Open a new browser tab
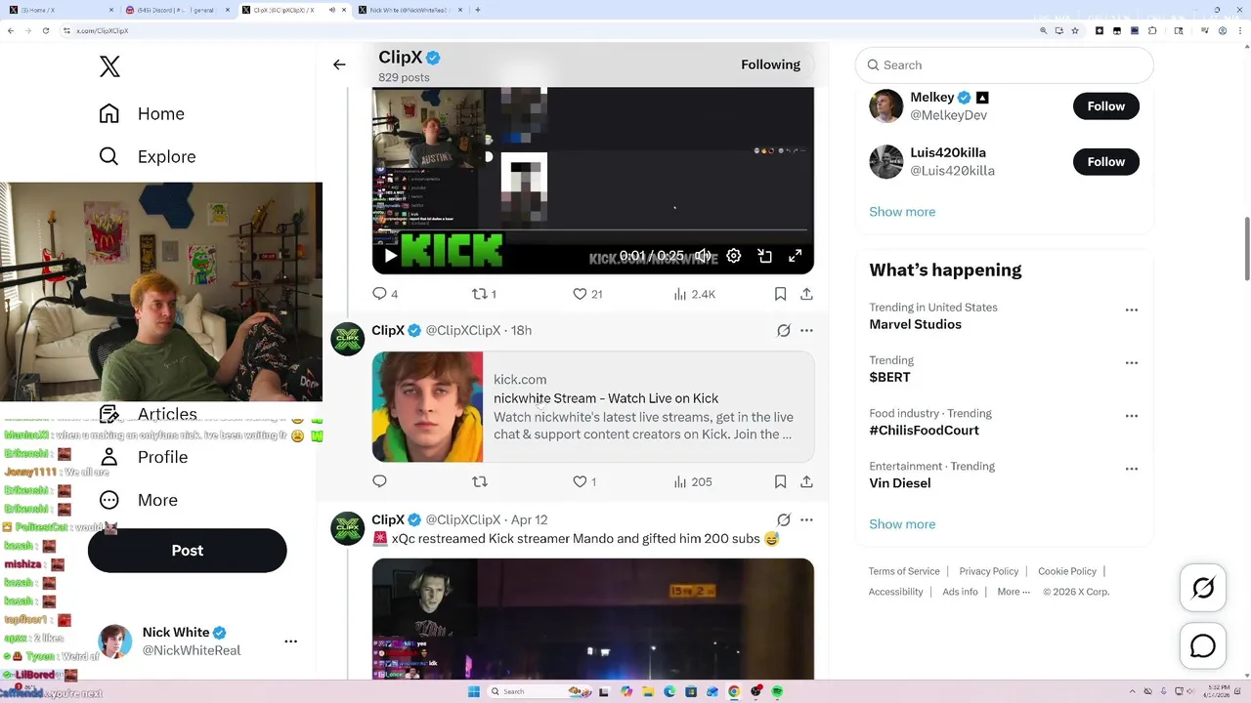The image size is (1251, 703). pyautogui.click(x=477, y=10)
